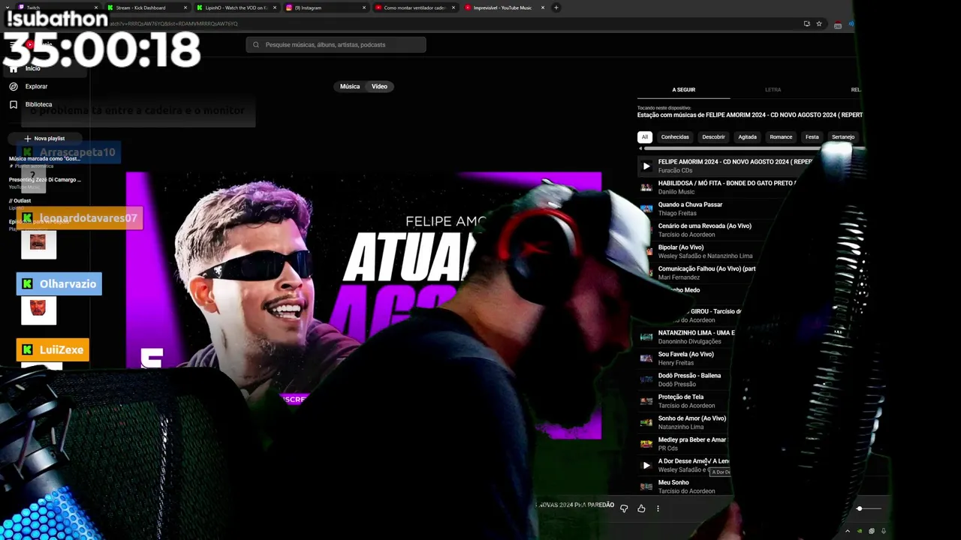
Task: Select the Descobrir filter chip
Action: pyautogui.click(x=713, y=137)
